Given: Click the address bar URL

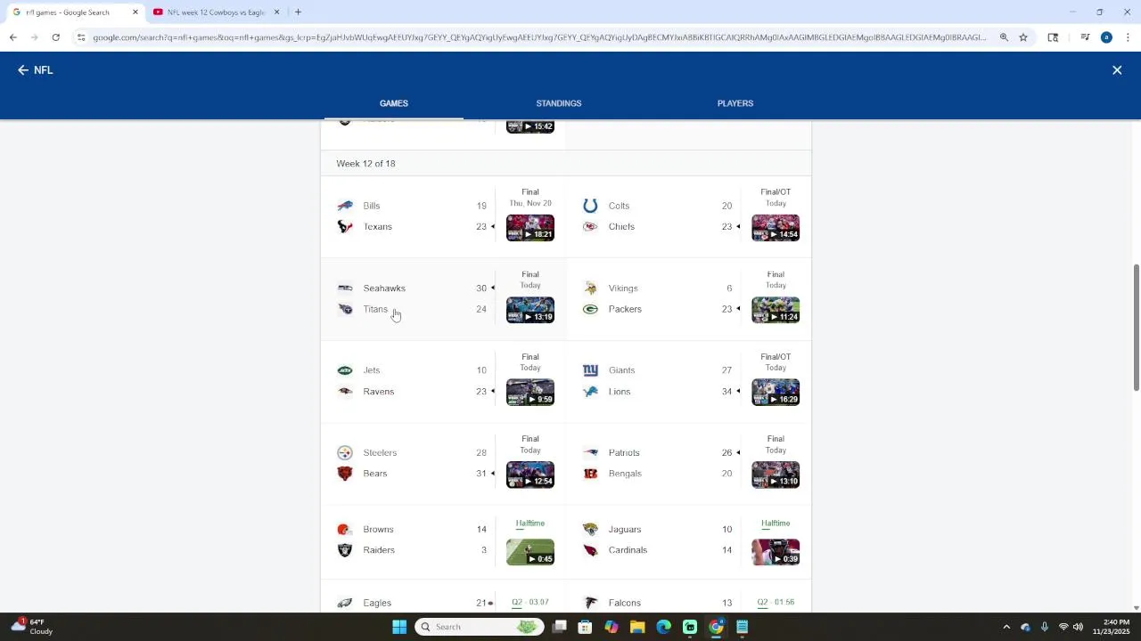Looking at the screenshot, I should pyautogui.click(x=539, y=37).
